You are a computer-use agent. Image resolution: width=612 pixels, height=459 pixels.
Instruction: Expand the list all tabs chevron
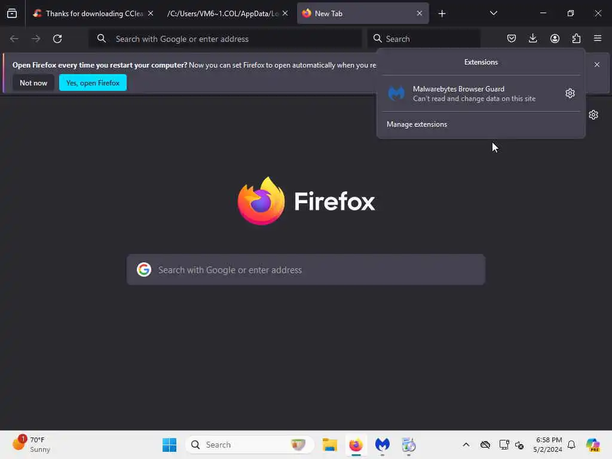pyautogui.click(x=493, y=13)
